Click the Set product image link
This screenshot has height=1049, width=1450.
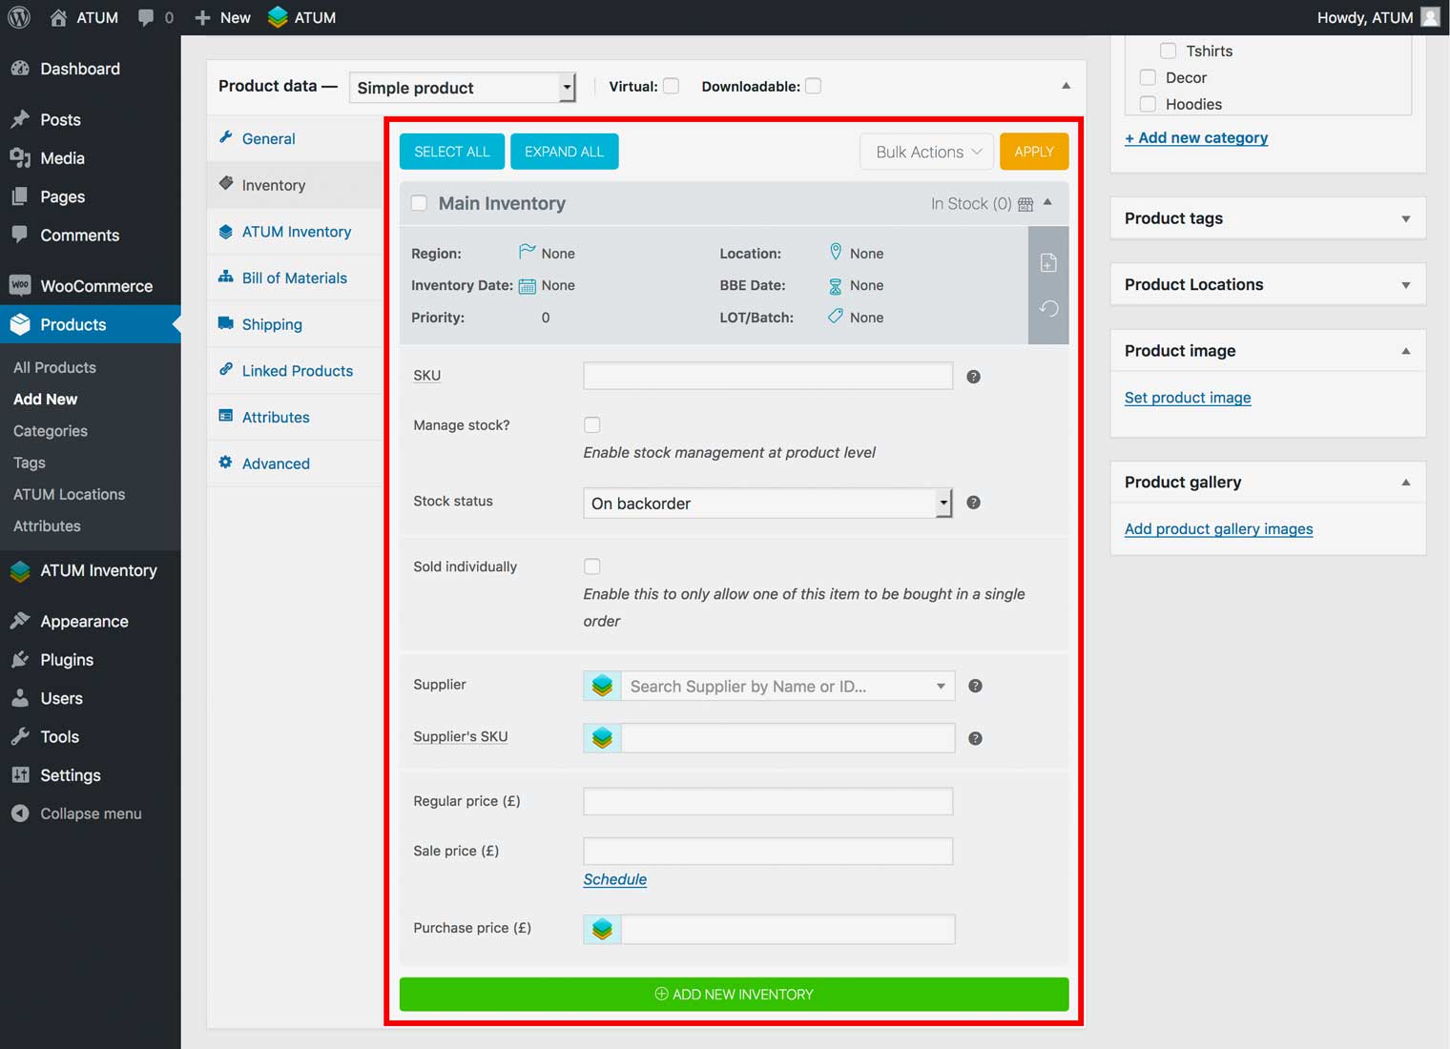[x=1187, y=398]
